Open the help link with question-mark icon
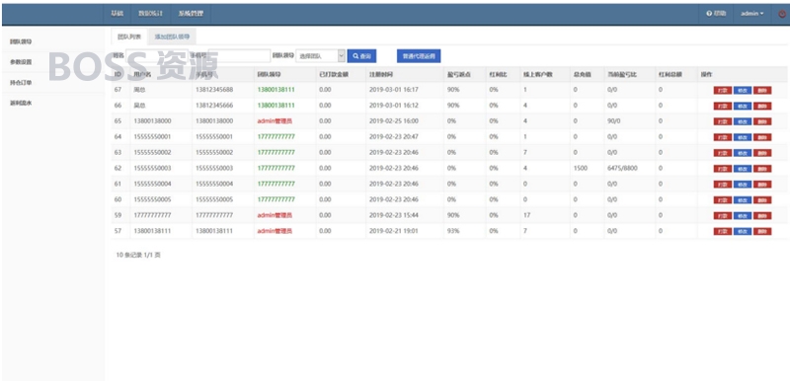The width and height of the screenshot is (790, 381). (716, 14)
